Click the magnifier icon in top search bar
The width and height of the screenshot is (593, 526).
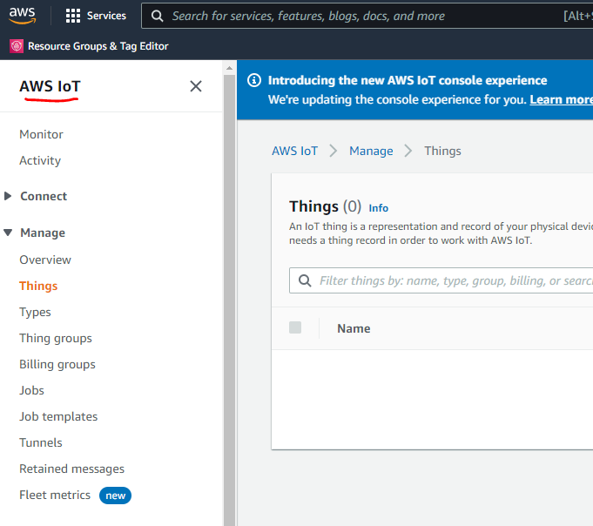157,16
